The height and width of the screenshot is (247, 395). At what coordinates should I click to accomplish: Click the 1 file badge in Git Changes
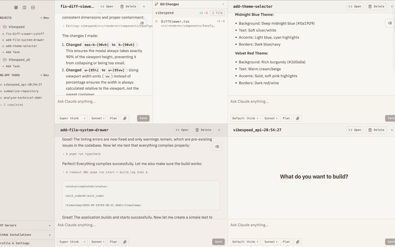(x=217, y=13)
